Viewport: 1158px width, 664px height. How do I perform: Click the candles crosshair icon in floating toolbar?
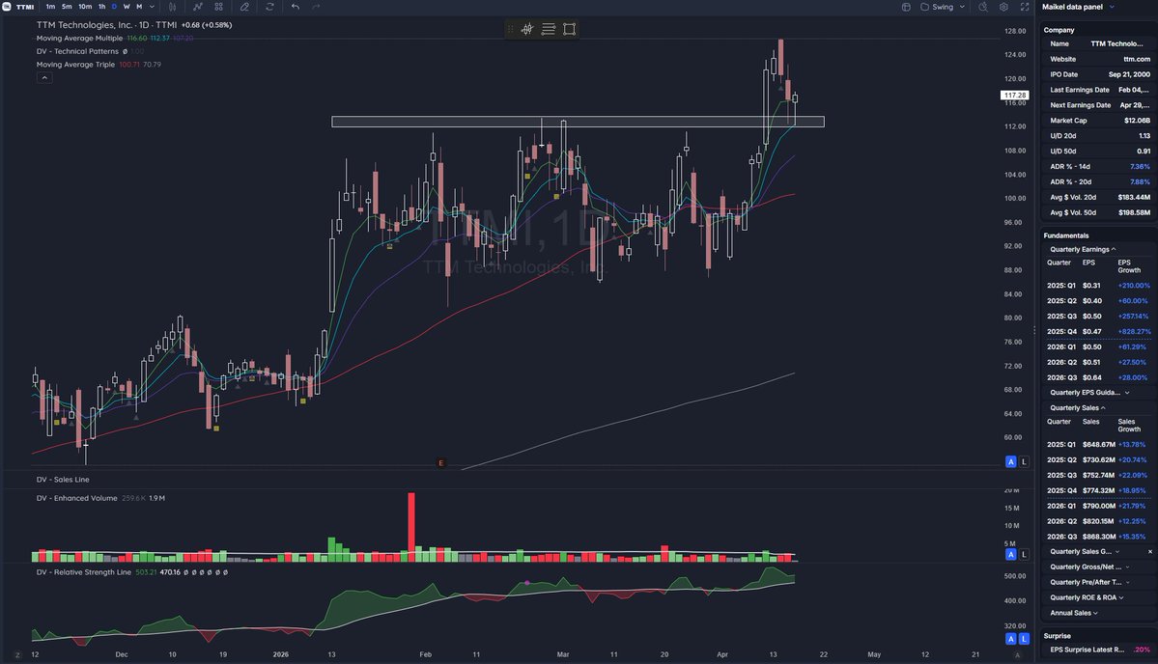(x=527, y=29)
